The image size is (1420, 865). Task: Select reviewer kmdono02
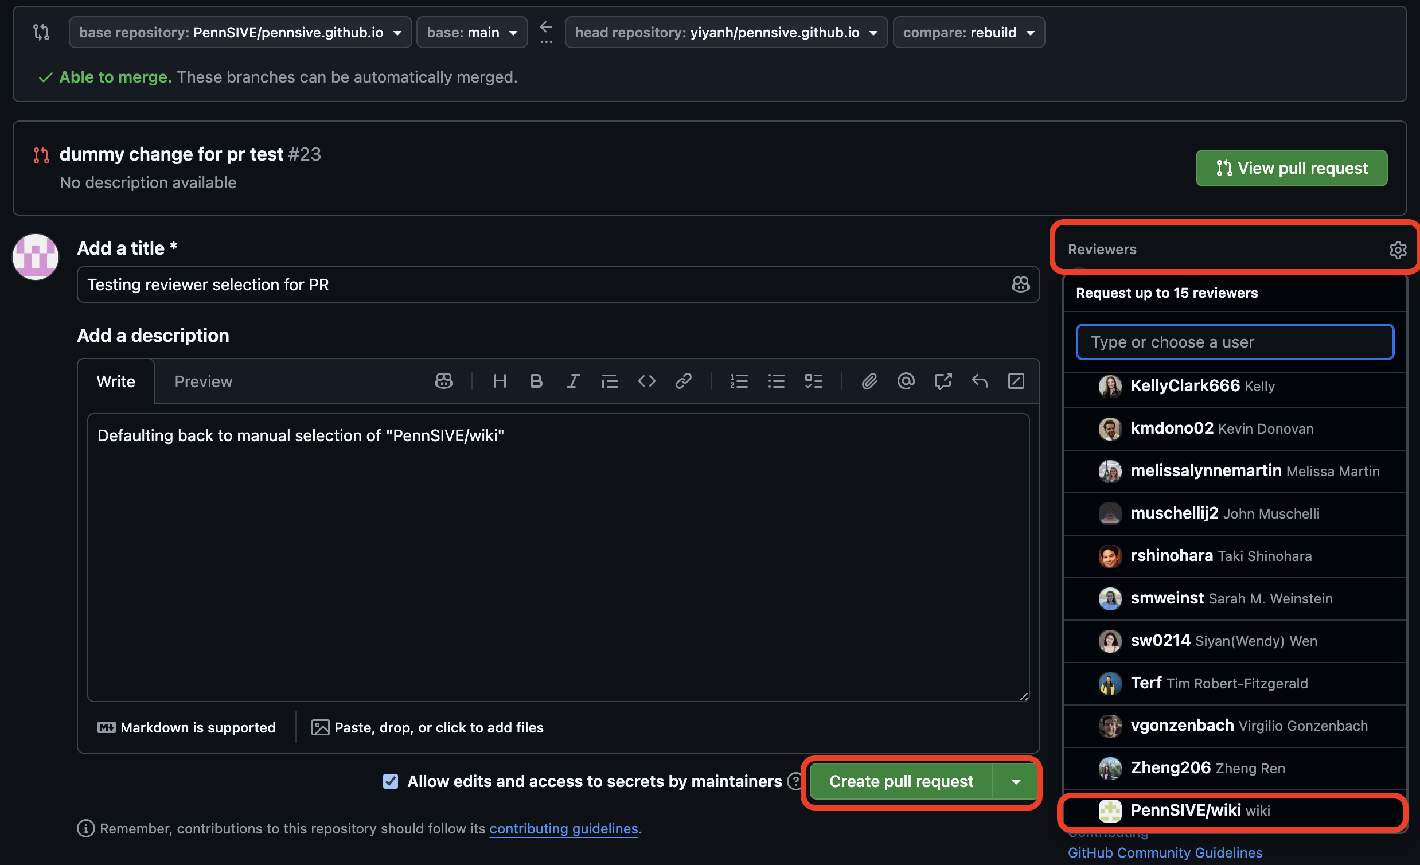click(x=1234, y=428)
